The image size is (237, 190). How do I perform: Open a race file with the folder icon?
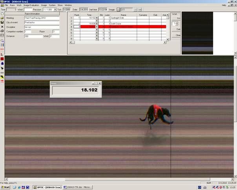2,18
